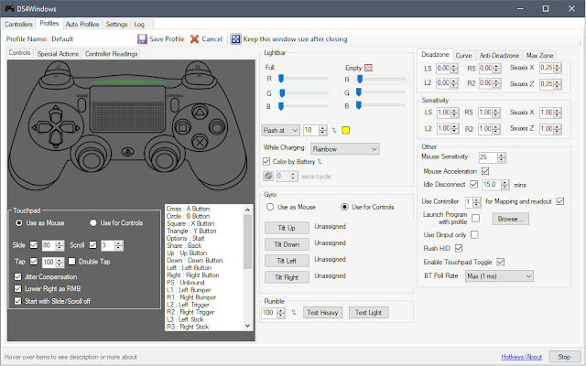Toggle the Slide checkbox
The image size is (586, 366).
(x=34, y=245)
